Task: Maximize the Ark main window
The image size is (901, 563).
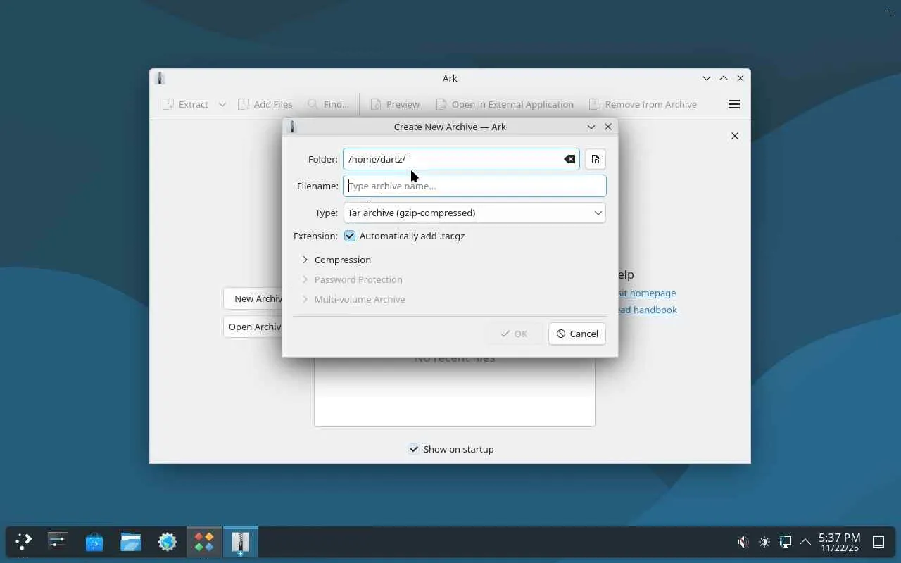Action: [x=724, y=78]
